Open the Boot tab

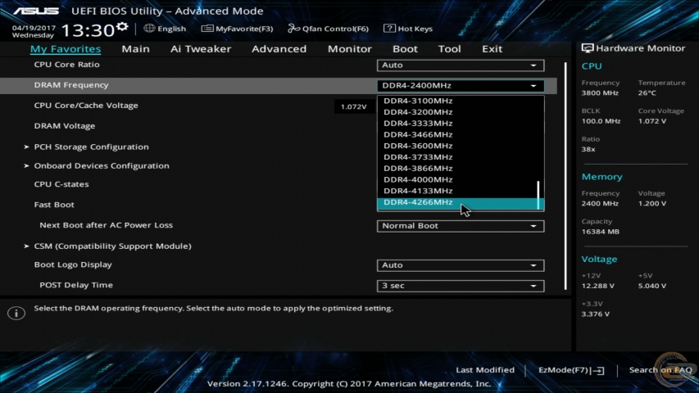pos(405,49)
